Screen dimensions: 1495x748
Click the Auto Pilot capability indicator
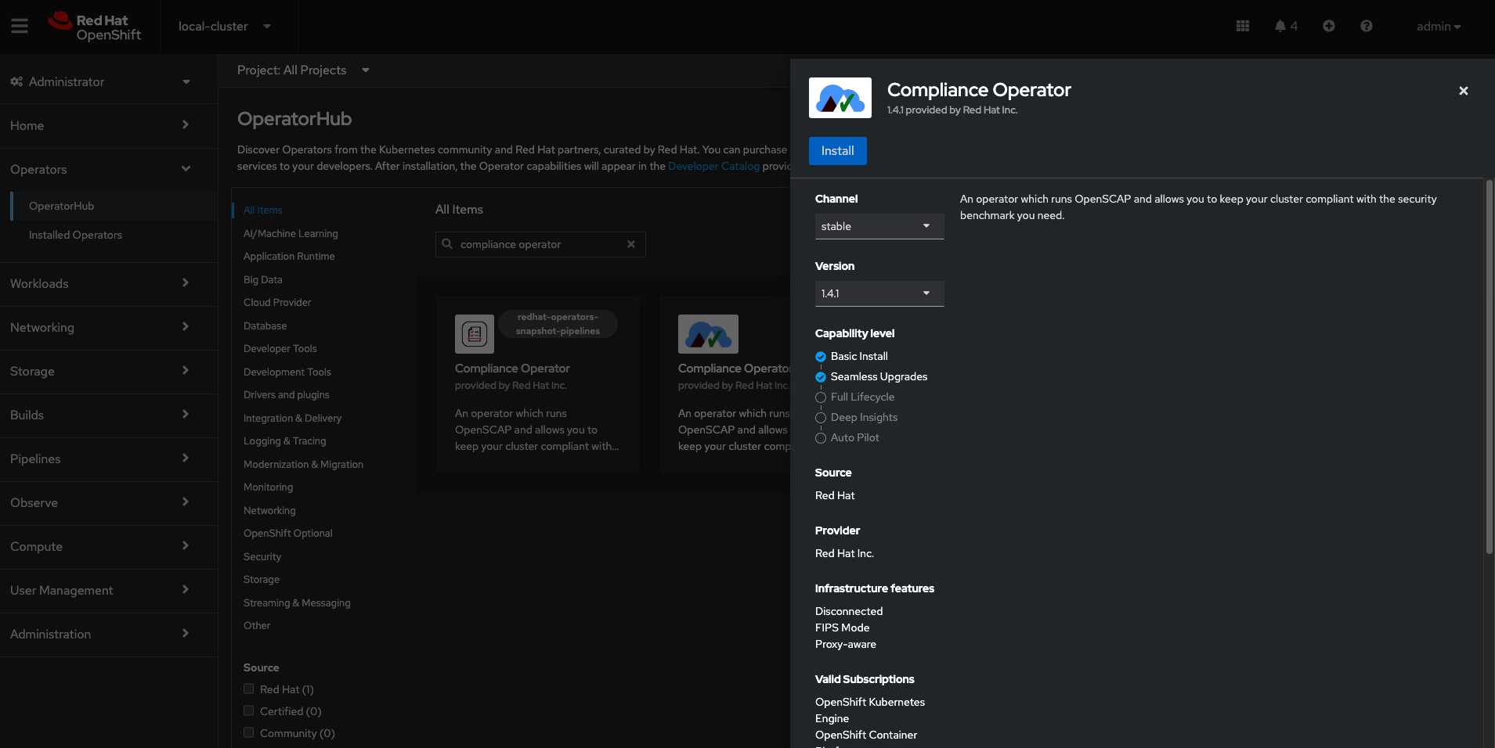(821, 438)
